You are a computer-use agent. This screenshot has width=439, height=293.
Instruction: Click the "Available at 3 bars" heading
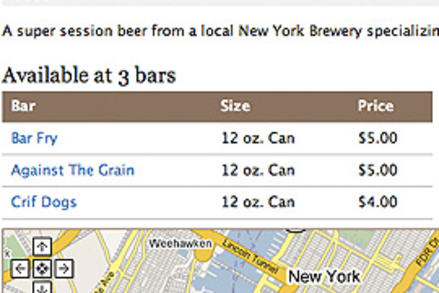point(89,75)
